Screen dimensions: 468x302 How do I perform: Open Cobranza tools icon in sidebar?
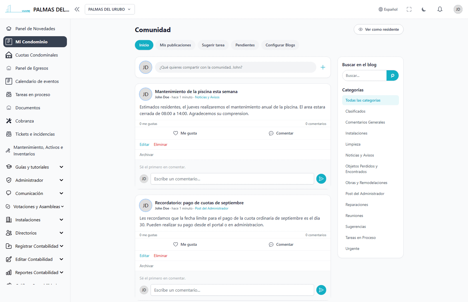(9, 121)
